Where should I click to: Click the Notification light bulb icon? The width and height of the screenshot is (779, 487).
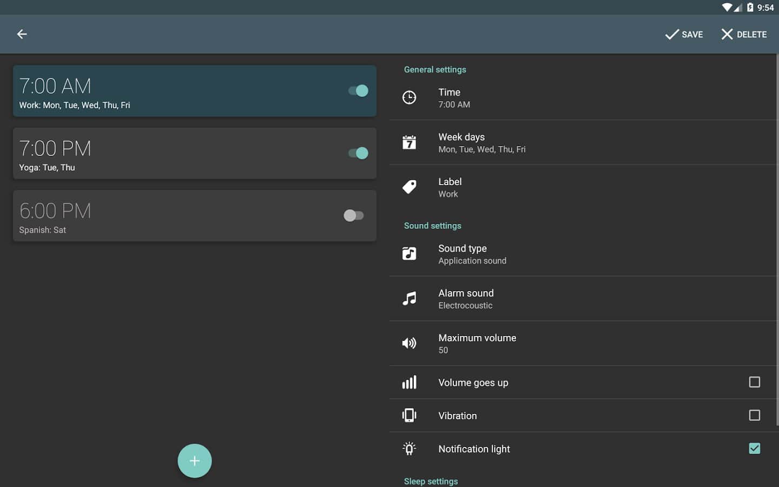(410, 449)
